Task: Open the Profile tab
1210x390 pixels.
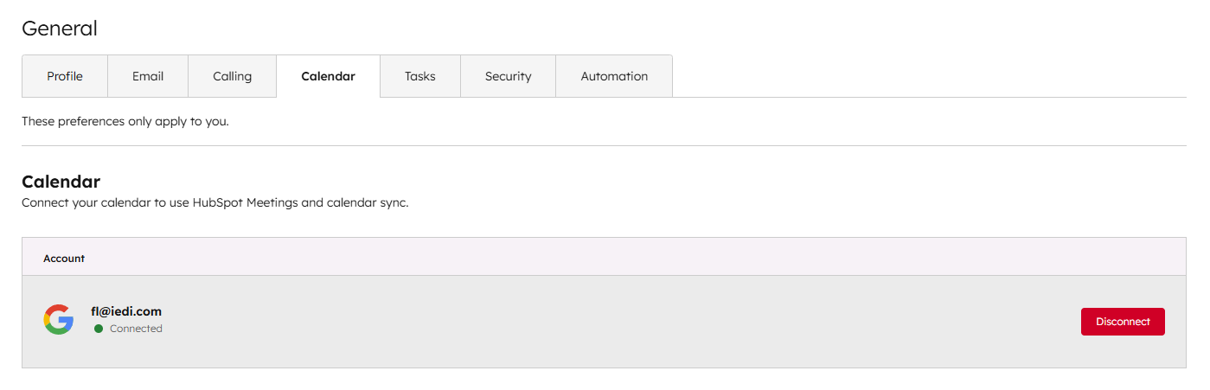Action: point(65,76)
